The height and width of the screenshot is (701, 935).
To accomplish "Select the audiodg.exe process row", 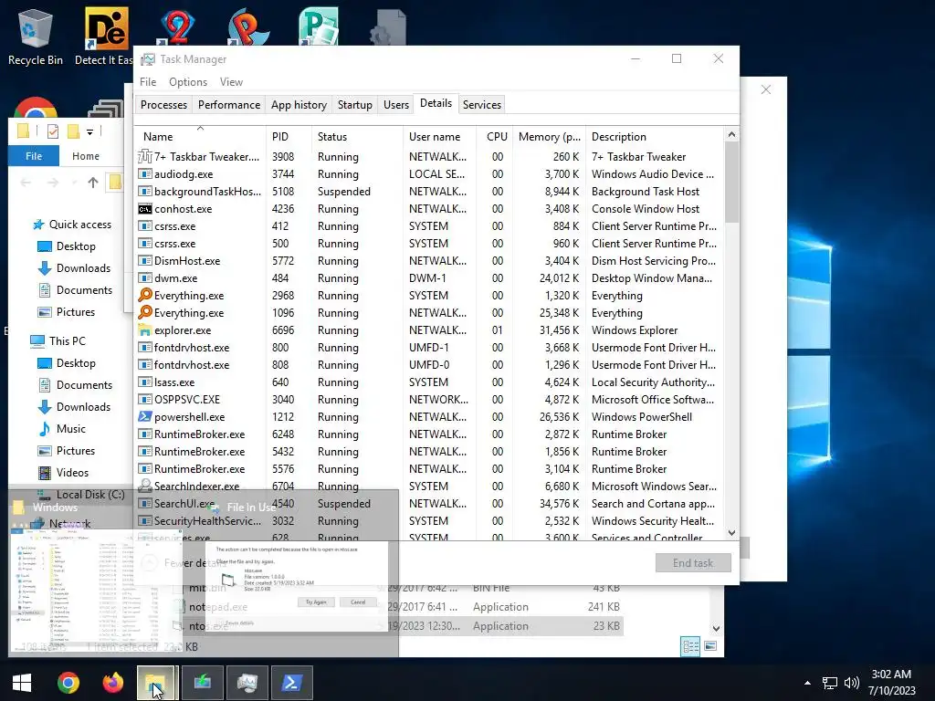I will tap(429, 174).
